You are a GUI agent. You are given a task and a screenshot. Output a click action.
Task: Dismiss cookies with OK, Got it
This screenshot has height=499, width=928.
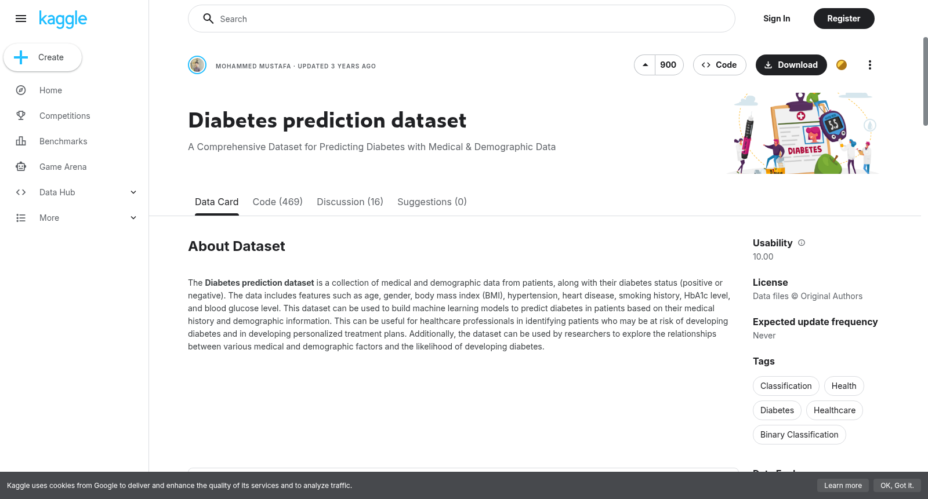click(897, 486)
